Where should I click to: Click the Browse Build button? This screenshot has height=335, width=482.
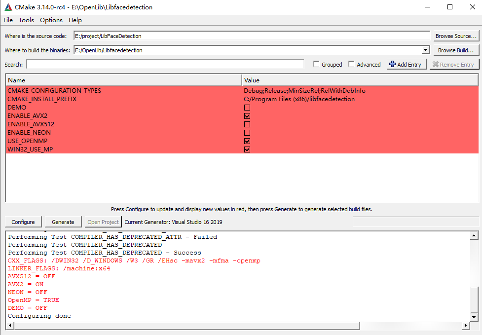pos(456,50)
